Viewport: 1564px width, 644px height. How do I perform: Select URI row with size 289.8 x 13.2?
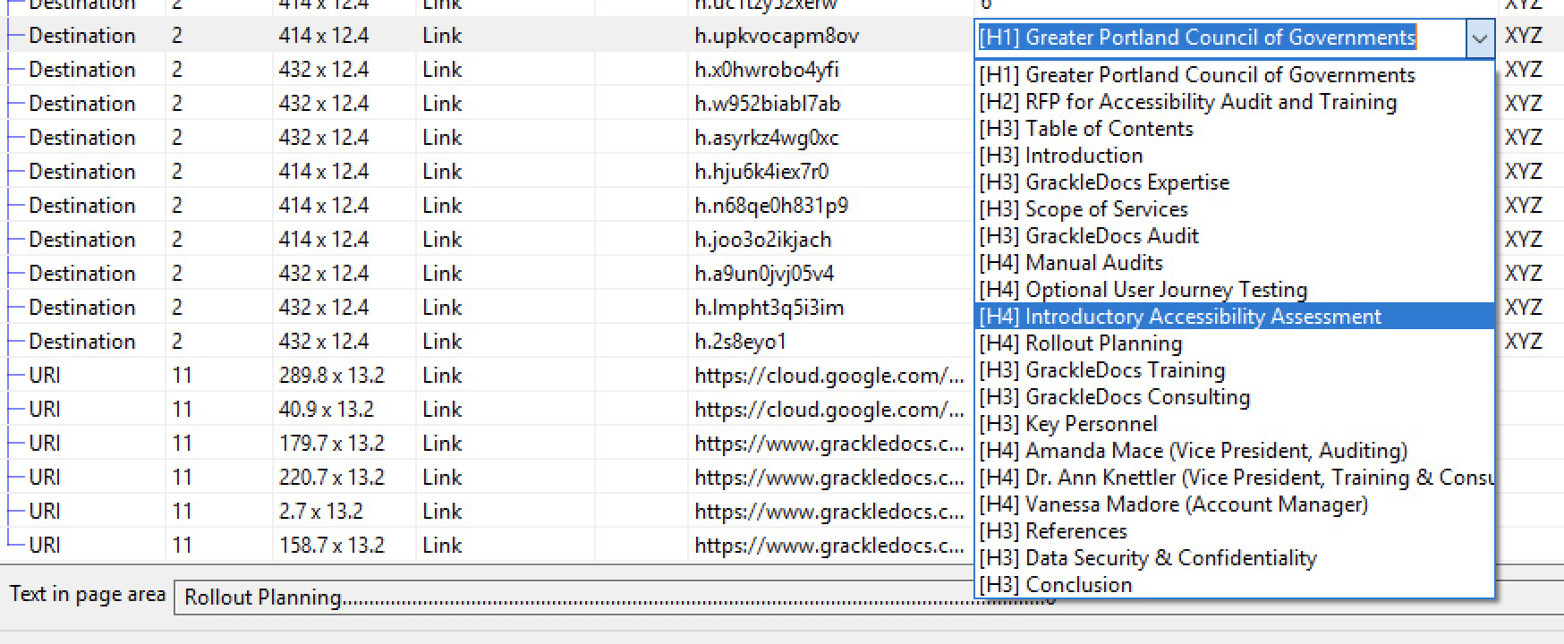[782, 376]
